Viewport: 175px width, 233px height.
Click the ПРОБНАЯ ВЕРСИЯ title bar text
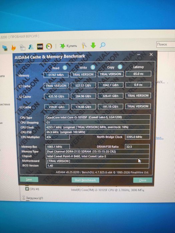coord(24,36)
